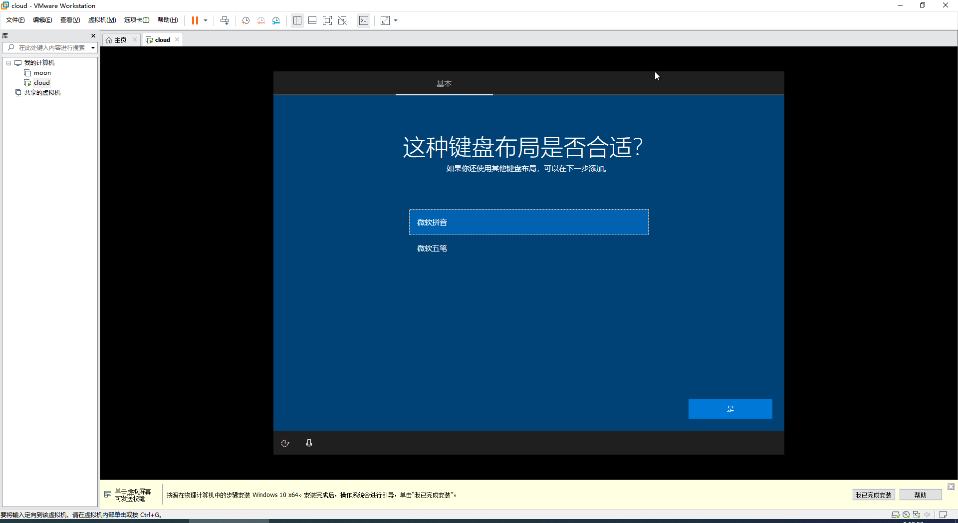Screen dimensions: 958x523
Task: Select the moon virtual machine
Action: [x=42, y=73]
